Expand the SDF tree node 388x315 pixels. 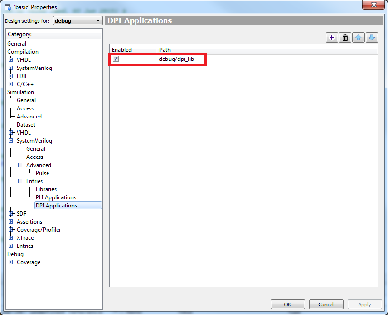[11, 214]
